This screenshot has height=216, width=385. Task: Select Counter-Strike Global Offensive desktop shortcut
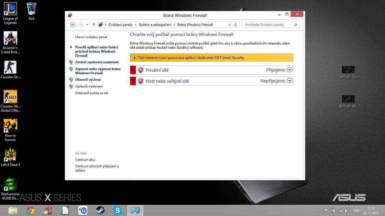(x=10, y=101)
